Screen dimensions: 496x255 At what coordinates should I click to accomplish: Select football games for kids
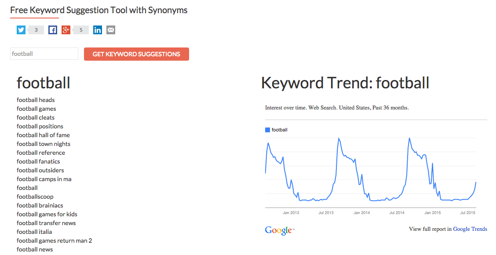click(47, 214)
